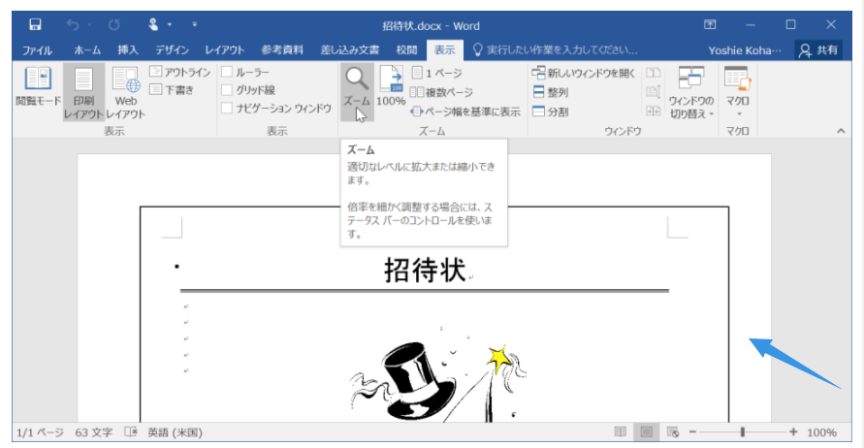Switch to the レイアウト tab
The width and height of the screenshot is (864, 448).
click(x=225, y=50)
